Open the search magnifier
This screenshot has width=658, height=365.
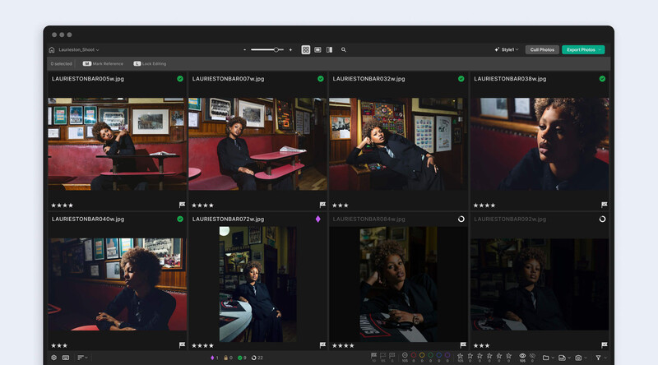tap(344, 49)
